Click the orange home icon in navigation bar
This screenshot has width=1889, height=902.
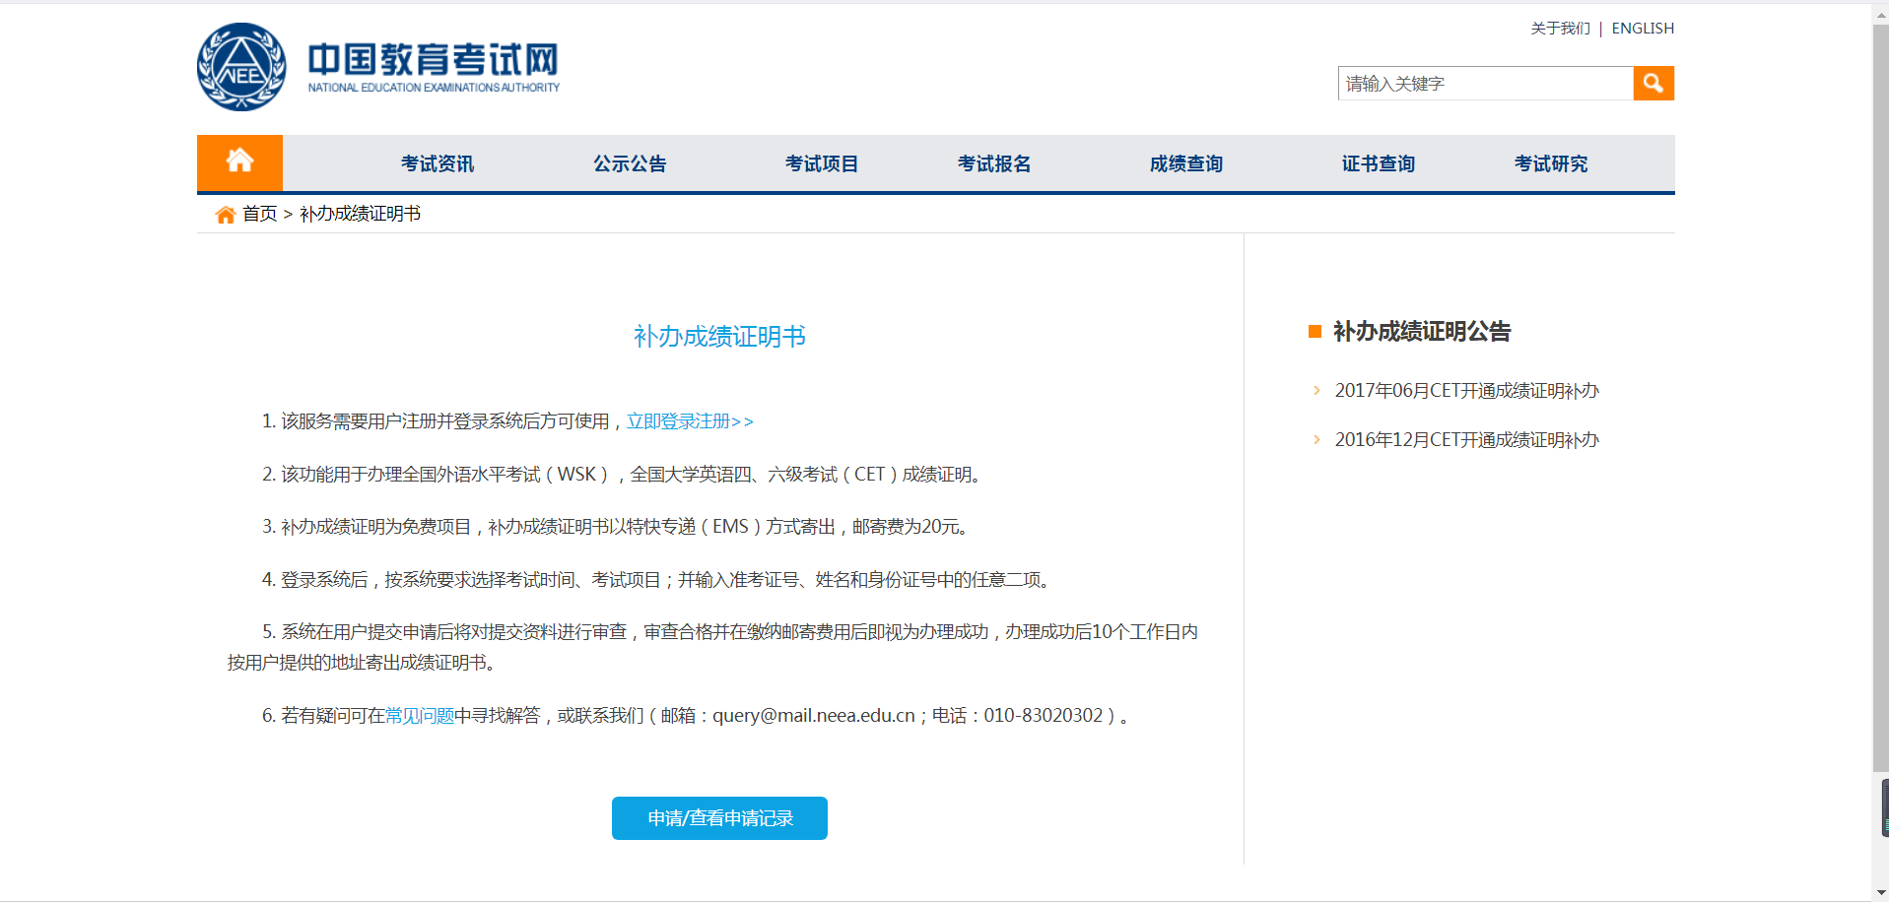(239, 161)
